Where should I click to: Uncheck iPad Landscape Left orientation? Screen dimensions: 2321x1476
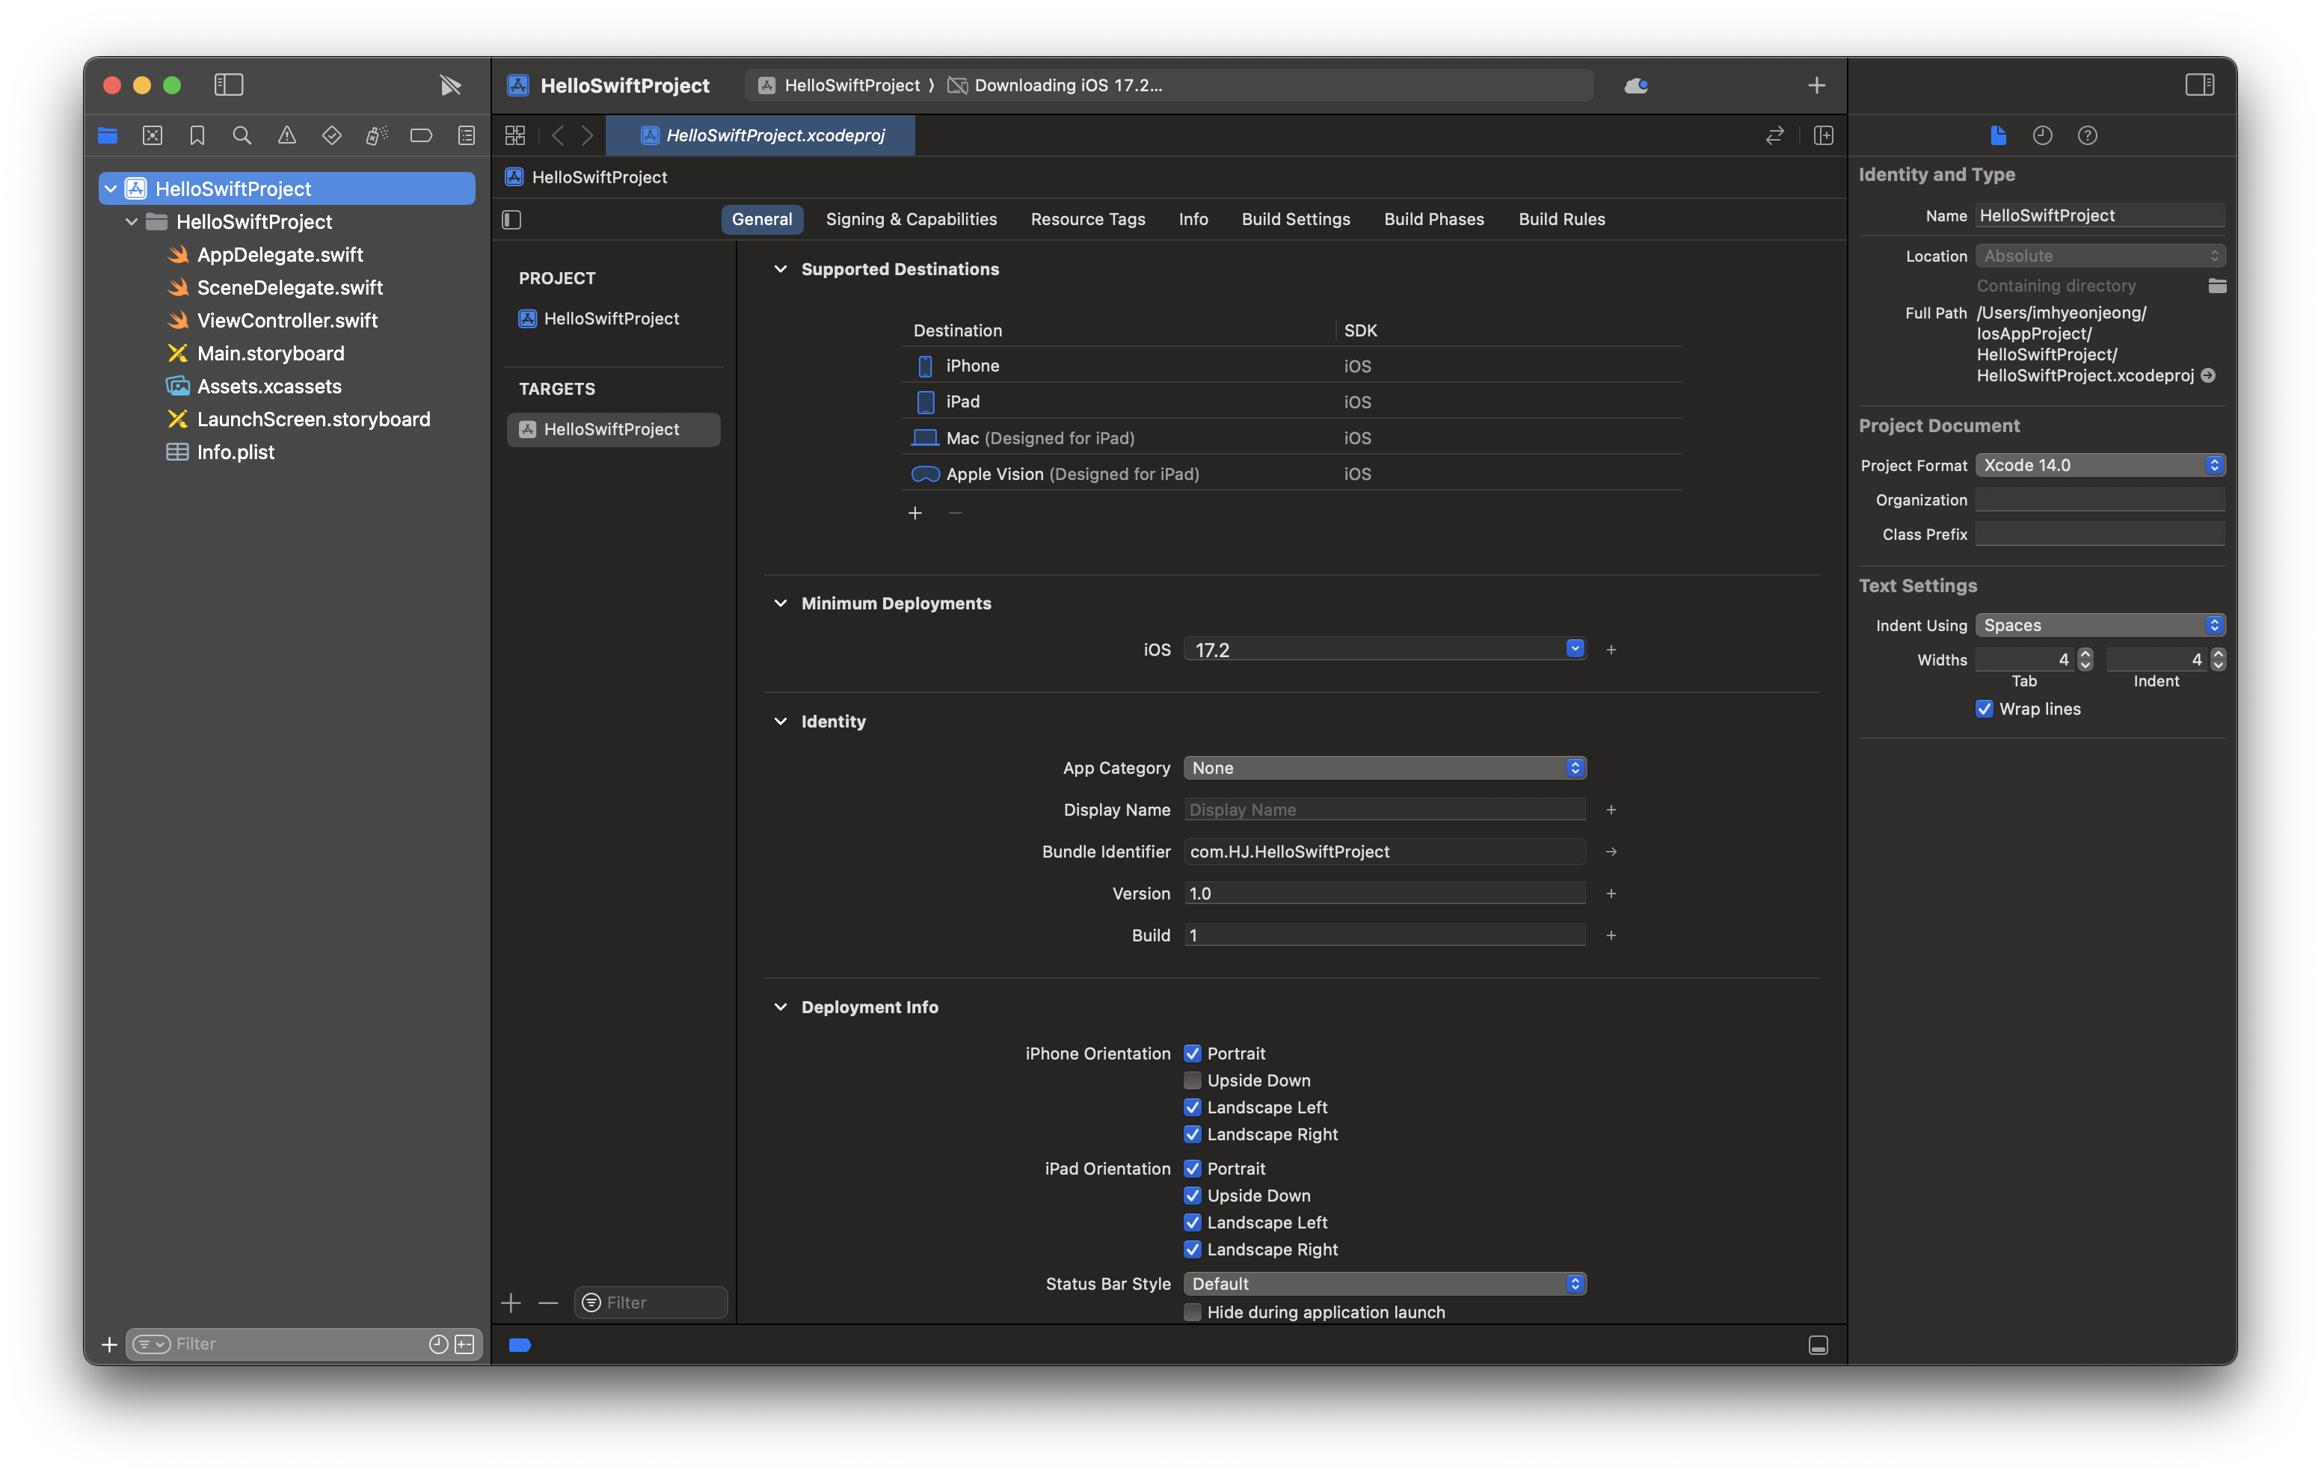pyautogui.click(x=1193, y=1223)
